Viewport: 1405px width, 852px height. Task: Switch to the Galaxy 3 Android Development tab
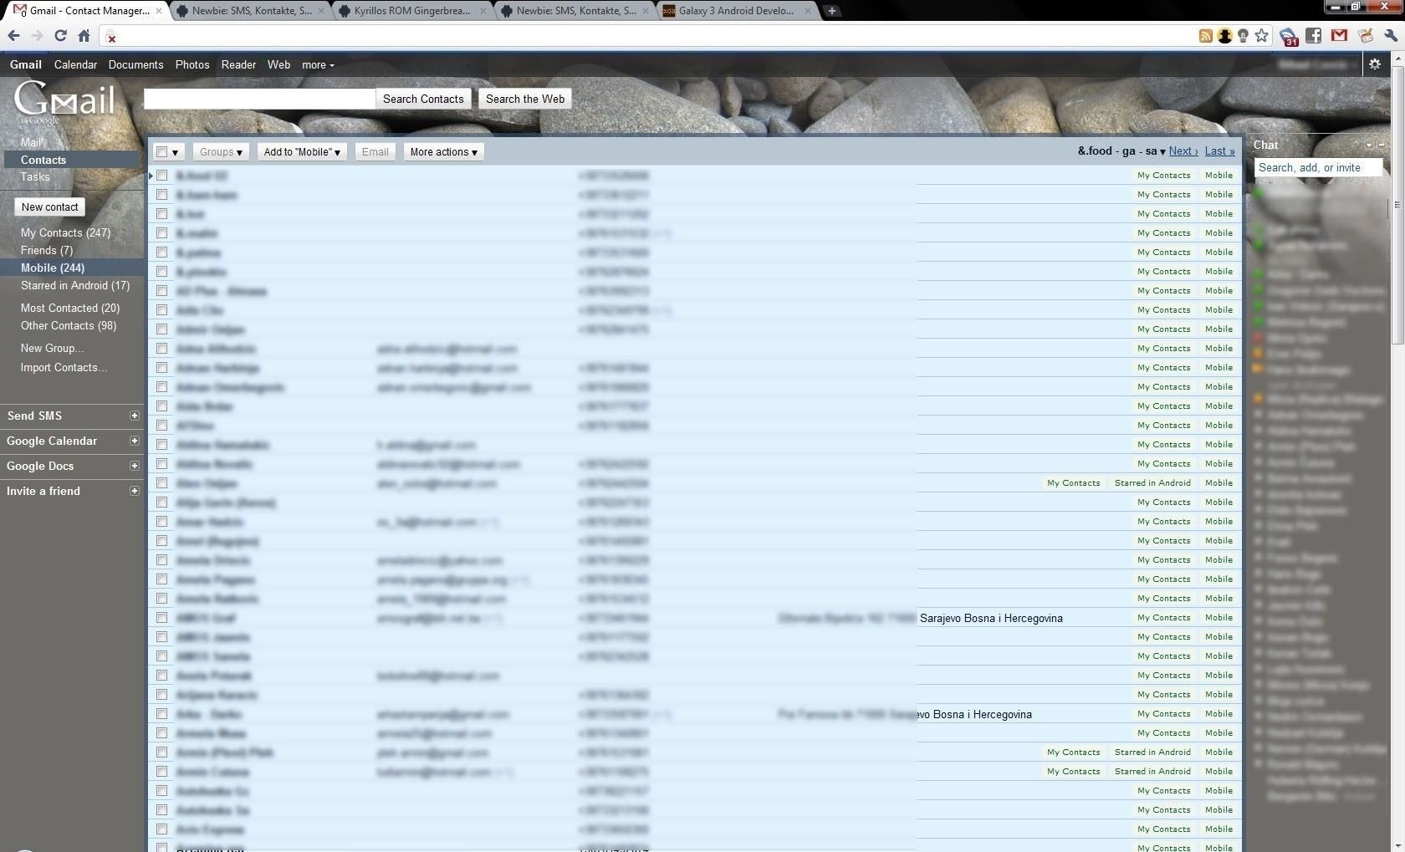(736, 11)
